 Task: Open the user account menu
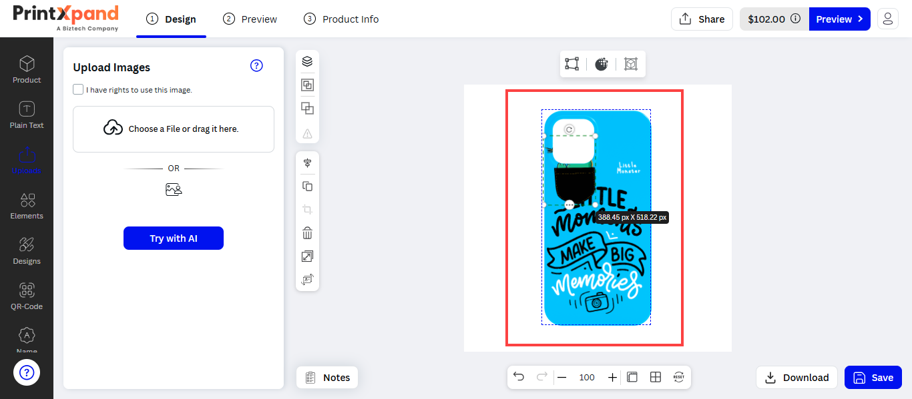point(887,19)
